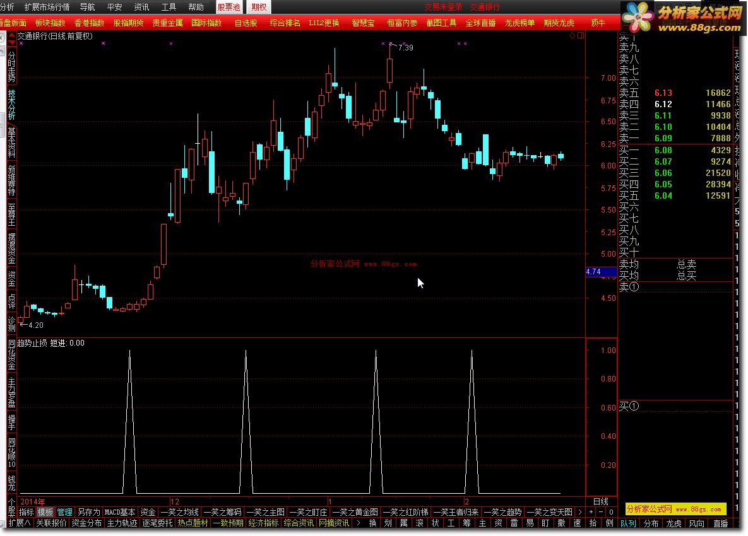
Task: Open 综合排名 in the red toolbar
Action: tap(285, 23)
